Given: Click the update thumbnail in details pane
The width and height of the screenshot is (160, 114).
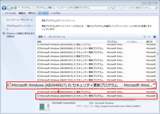Looking at the screenshot, I should (44, 106).
